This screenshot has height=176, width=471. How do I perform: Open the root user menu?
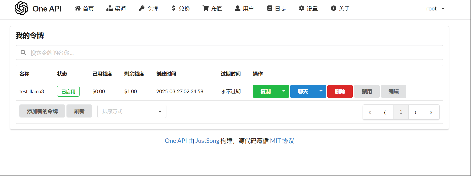[435, 9]
